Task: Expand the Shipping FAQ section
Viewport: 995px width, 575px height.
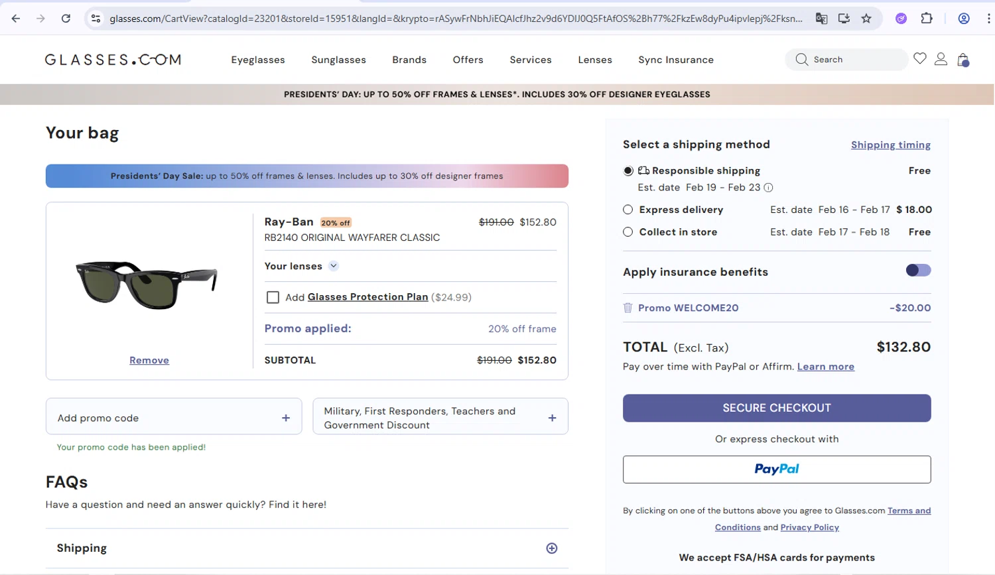Action: click(552, 548)
